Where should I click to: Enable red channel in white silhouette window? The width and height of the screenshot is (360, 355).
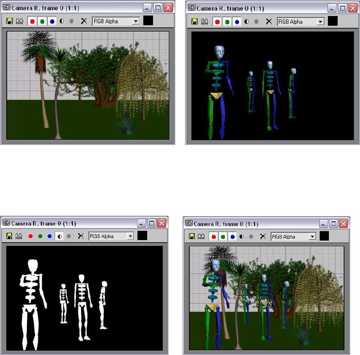31,236
